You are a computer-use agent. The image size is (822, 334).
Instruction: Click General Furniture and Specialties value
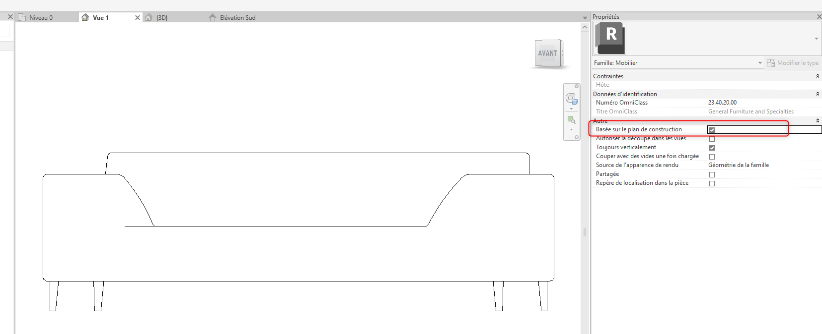tap(750, 111)
